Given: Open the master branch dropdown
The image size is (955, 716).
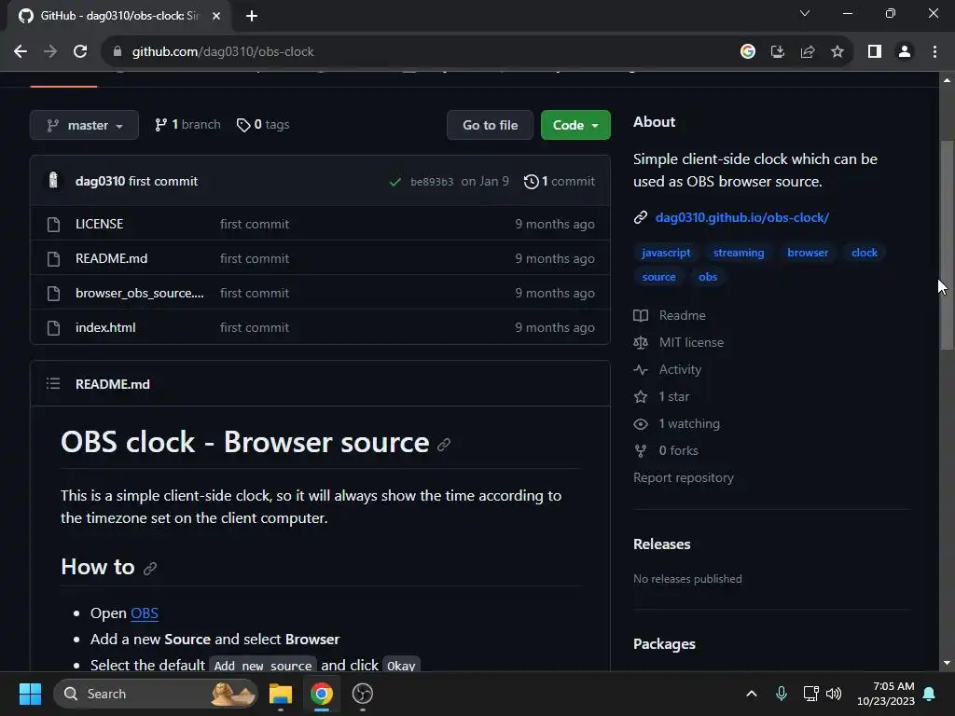Looking at the screenshot, I should click(x=84, y=125).
